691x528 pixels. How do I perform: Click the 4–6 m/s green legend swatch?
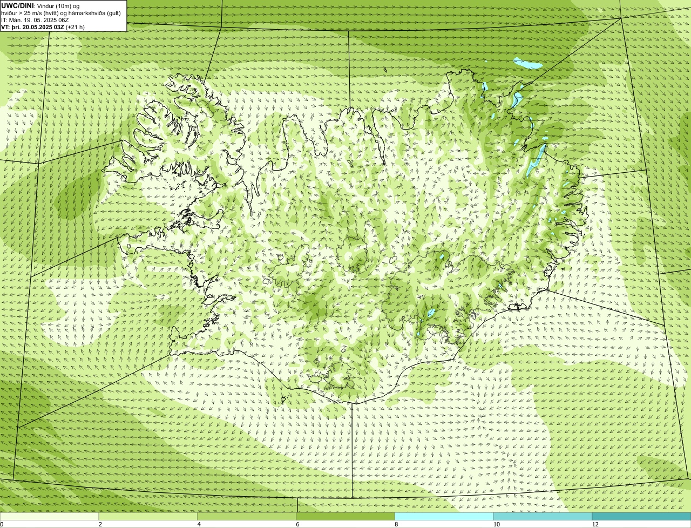click(247, 517)
